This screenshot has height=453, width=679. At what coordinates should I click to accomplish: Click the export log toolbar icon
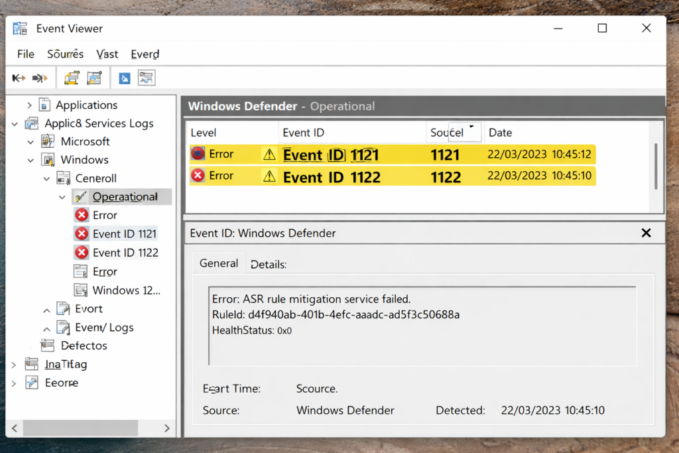click(95, 78)
